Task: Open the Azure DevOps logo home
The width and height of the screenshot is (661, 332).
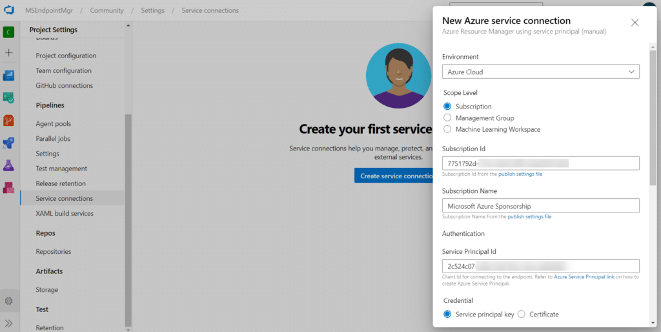Action: click(9, 10)
